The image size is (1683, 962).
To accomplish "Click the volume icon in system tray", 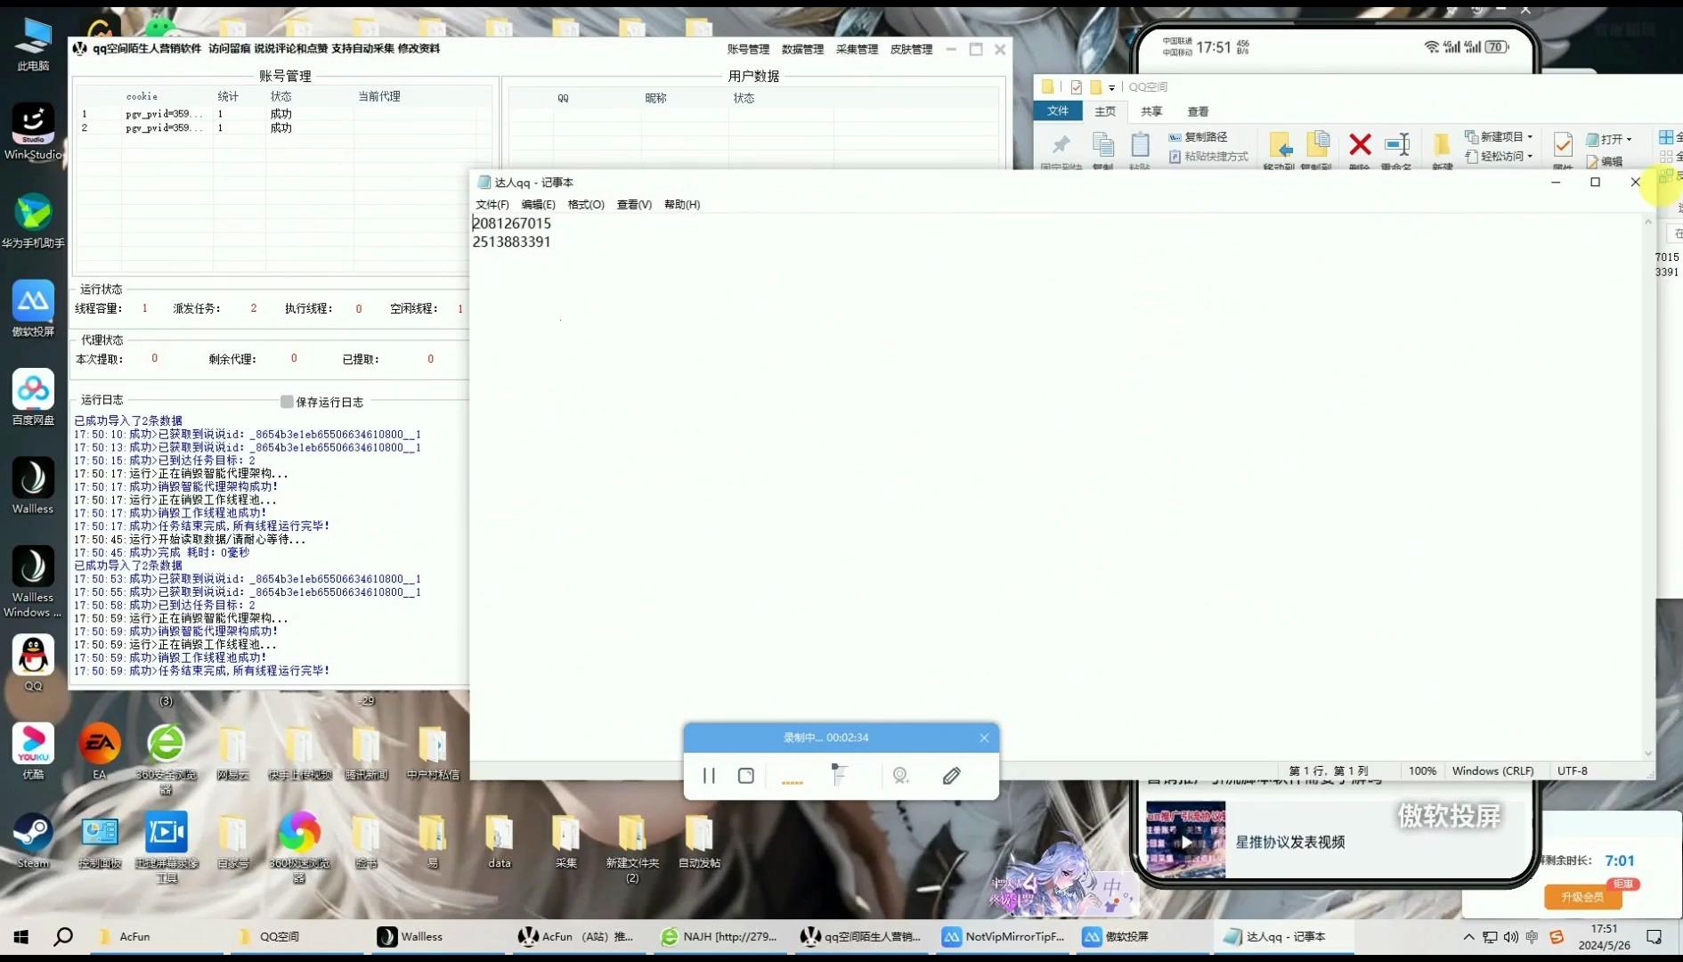I will (1511, 937).
